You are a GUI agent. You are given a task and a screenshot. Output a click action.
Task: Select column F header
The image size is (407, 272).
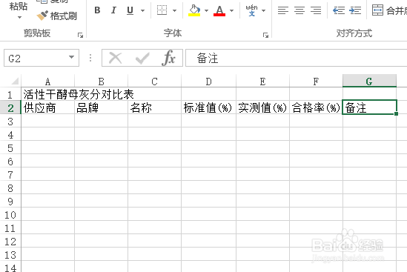pyautogui.click(x=316, y=82)
